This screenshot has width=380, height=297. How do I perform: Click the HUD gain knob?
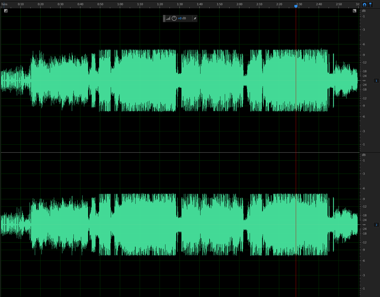[x=174, y=18]
